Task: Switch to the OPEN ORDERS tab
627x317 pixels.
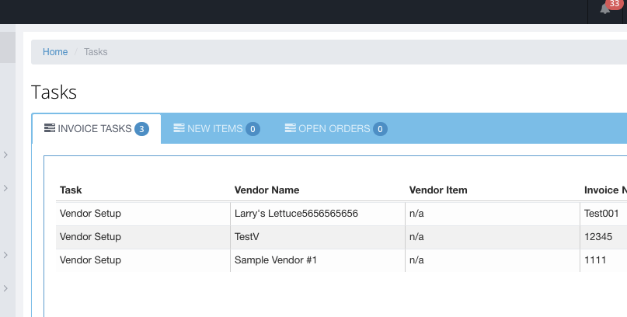Action: click(x=336, y=129)
